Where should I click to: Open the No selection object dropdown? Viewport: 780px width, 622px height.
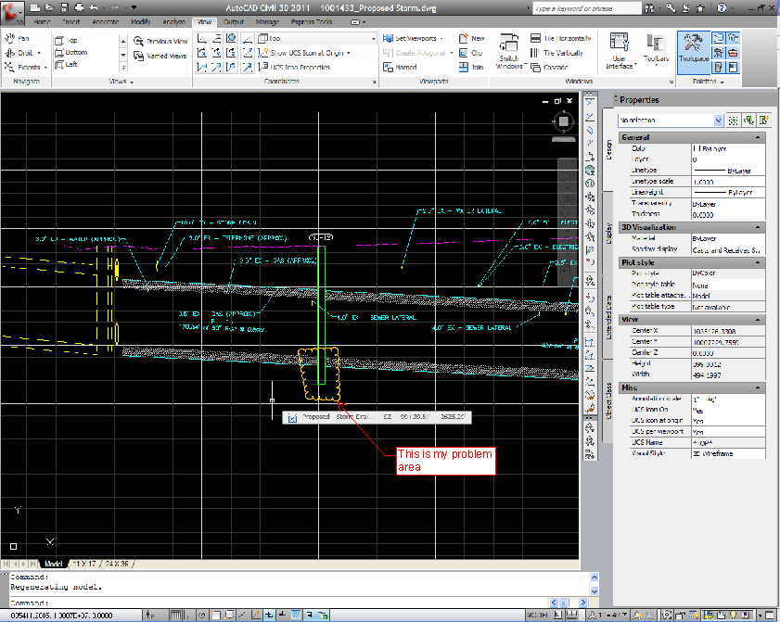click(x=671, y=121)
